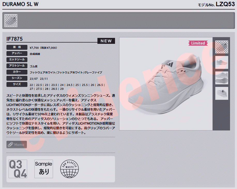Viewport: 237px width, 189px height.
Task: Click the サイズ (size) label
Action: click(17, 84)
